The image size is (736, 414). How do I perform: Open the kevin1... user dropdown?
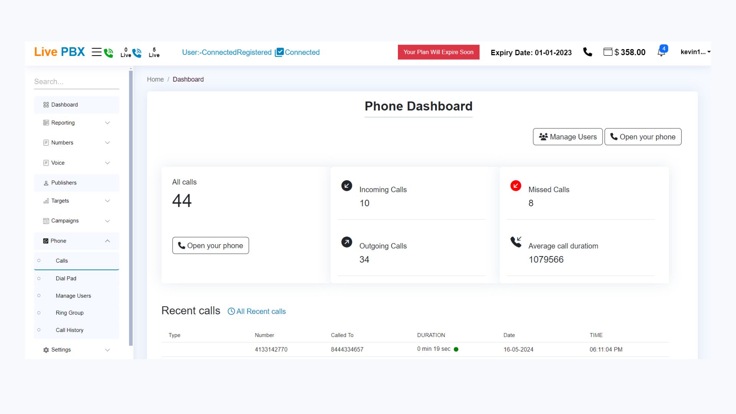pos(695,52)
